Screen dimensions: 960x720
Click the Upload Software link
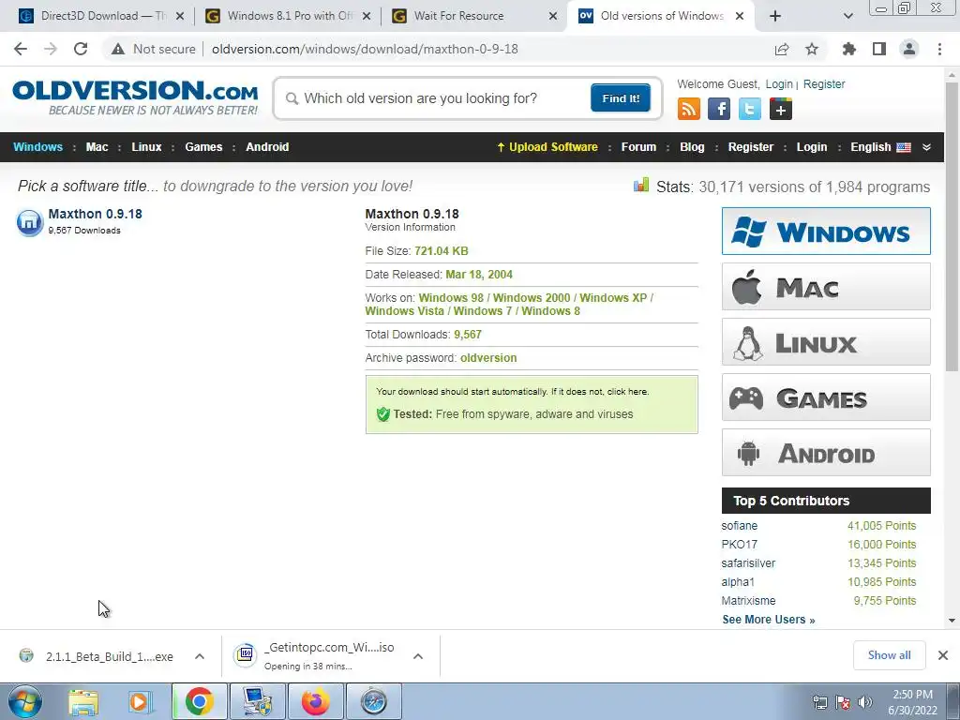point(547,147)
